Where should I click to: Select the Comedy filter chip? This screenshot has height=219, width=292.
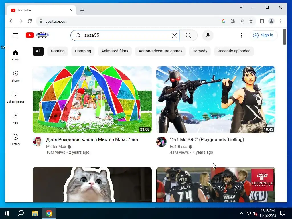(200, 51)
